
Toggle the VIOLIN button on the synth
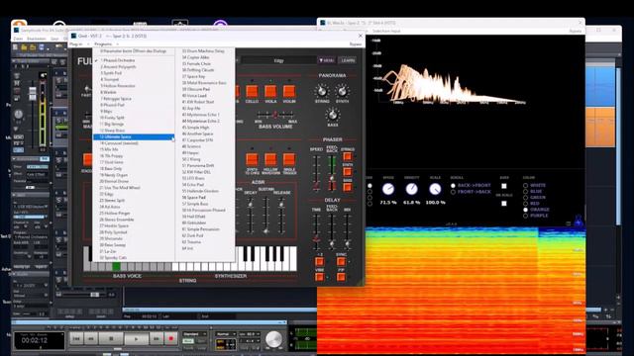pos(289,91)
